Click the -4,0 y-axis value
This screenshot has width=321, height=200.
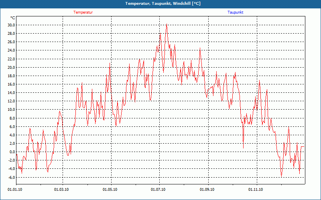[12, 169]
